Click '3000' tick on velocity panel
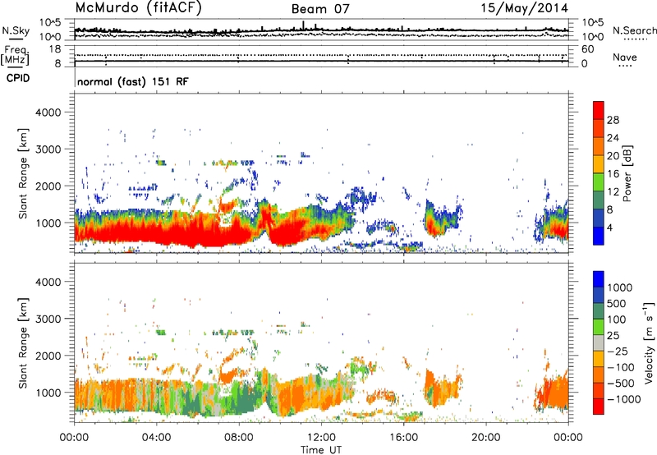 [48, 319]
